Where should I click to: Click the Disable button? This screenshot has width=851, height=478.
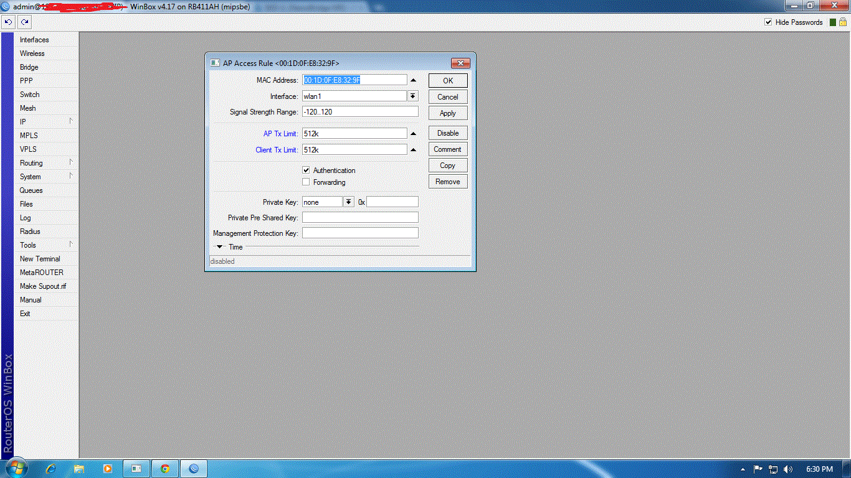pyautogui.click(x=448, y=133)
